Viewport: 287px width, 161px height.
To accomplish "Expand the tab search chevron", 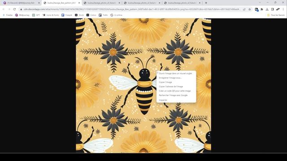I will click(260, 3).
